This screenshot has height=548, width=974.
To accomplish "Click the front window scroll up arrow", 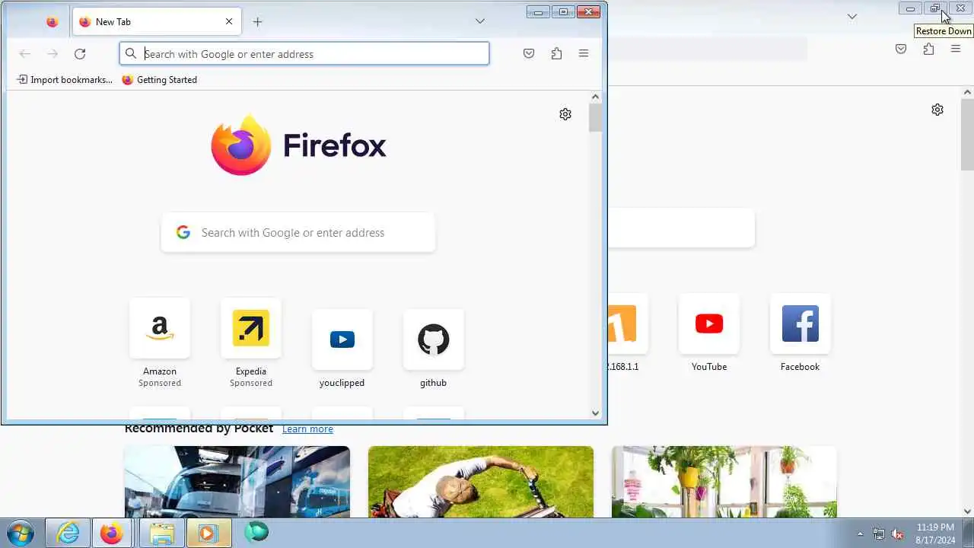I will (x=595, y=97).
